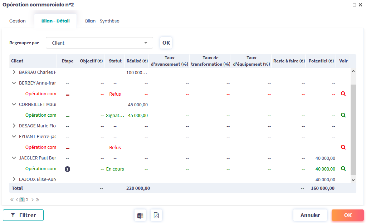Screen dimensions: 366x223
Task: Open the Regrouper par dropdown
Action: pos(99,43)
